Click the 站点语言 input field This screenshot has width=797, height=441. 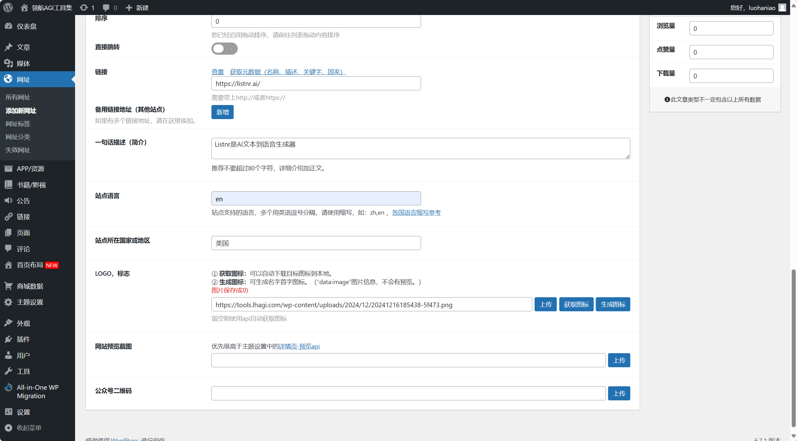coord(316,199)
